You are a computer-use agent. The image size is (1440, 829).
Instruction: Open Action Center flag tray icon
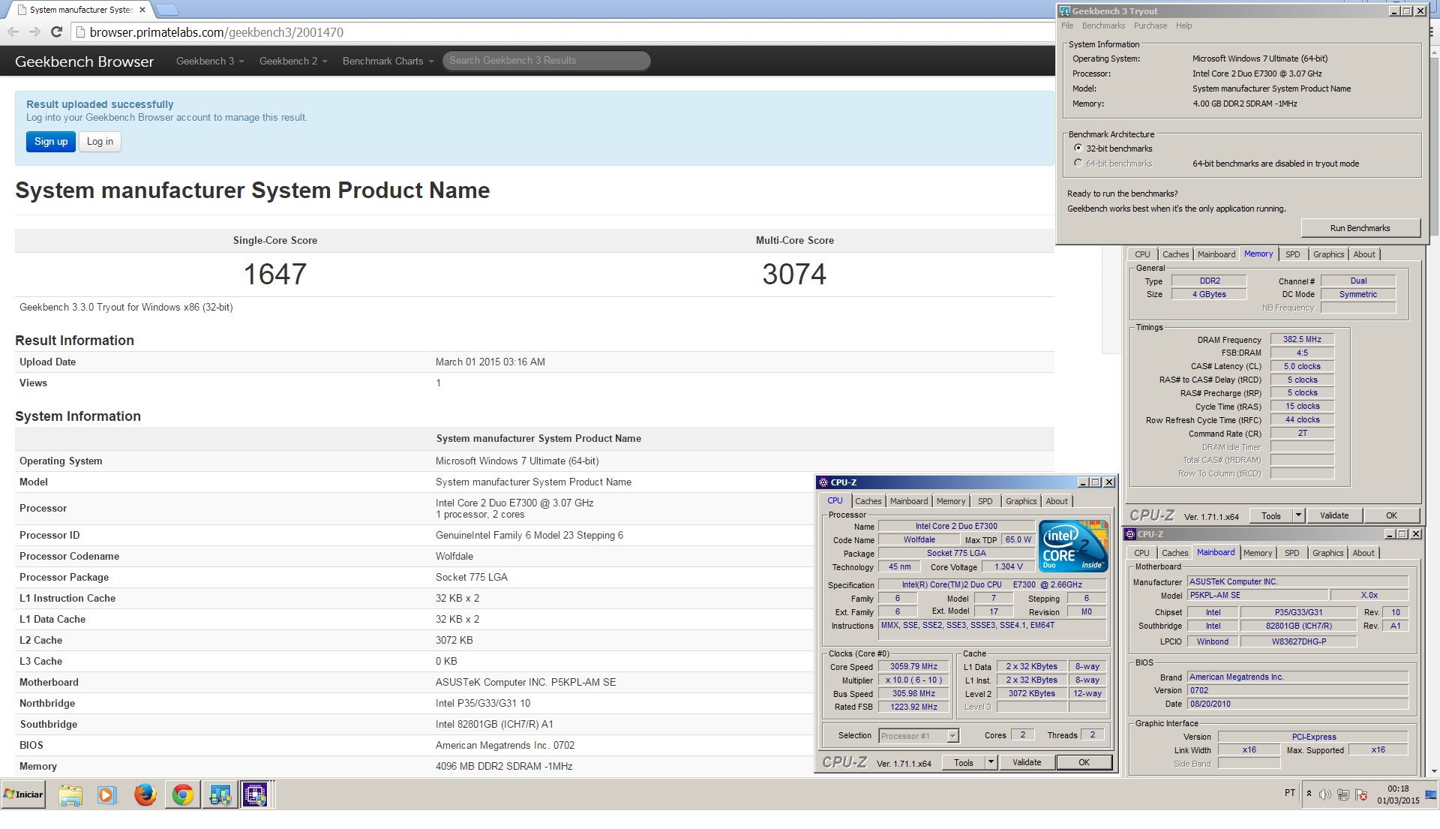[x=1361, y=794]
